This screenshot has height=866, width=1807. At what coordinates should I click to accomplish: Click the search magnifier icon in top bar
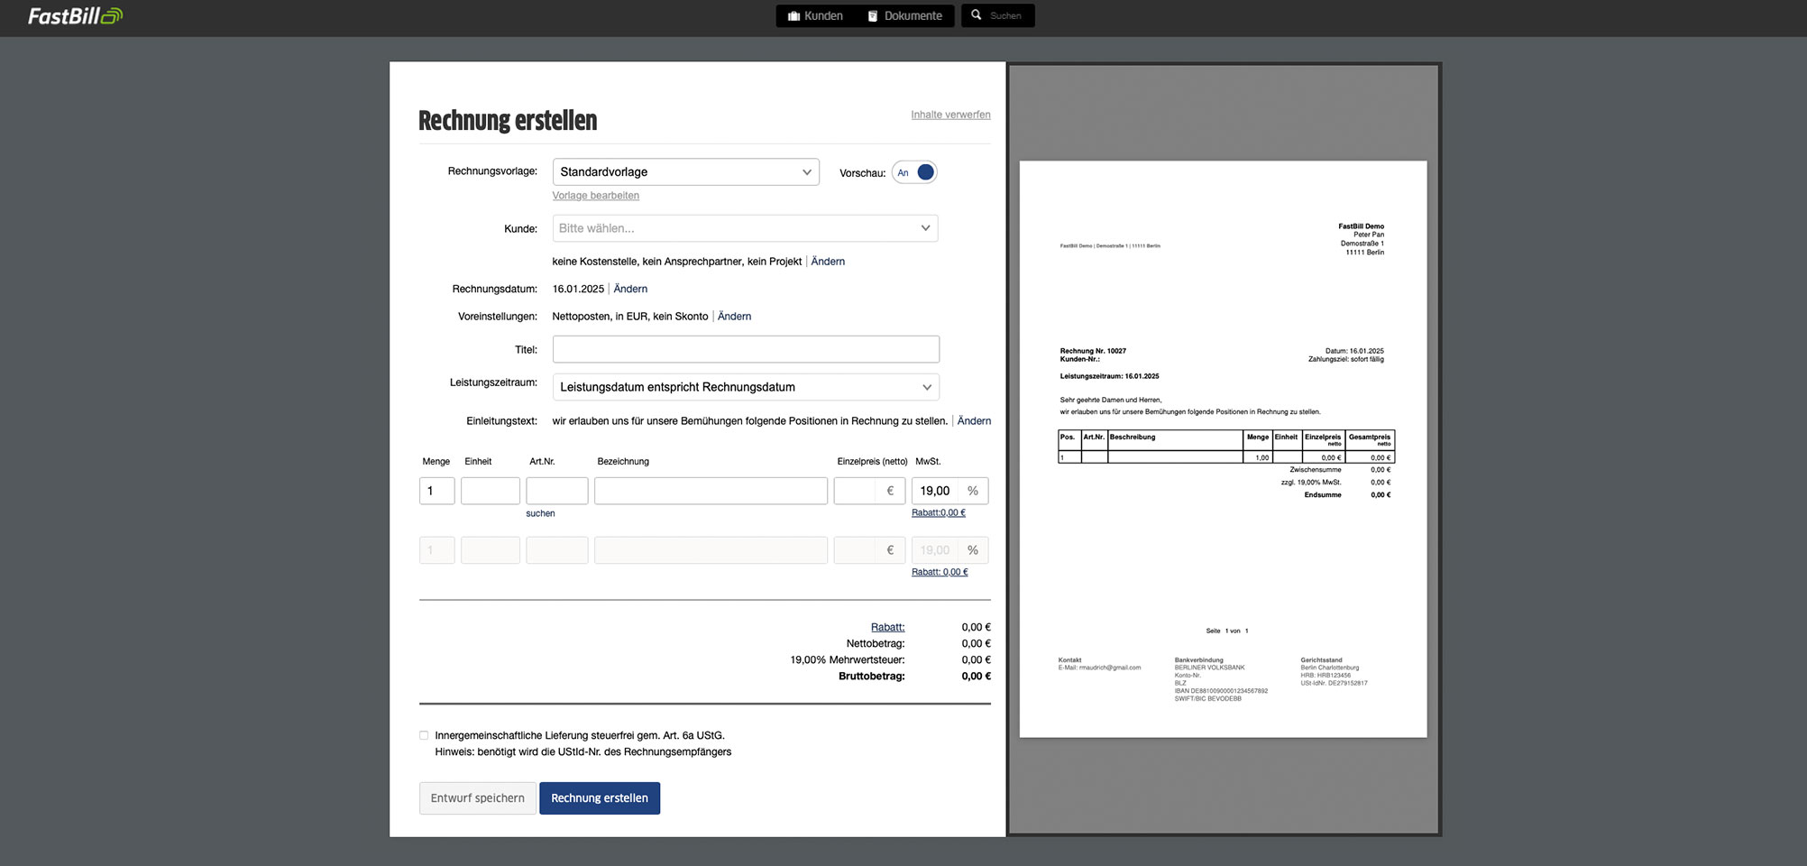click(976, 15)
